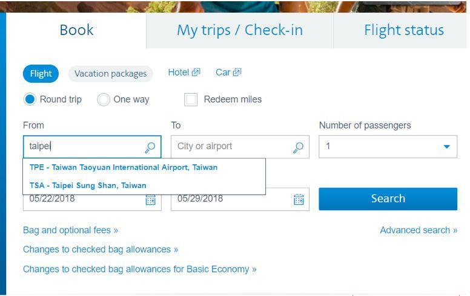
Task: Expand the Number of passengers dropdown
Action: tap(388, 147)
